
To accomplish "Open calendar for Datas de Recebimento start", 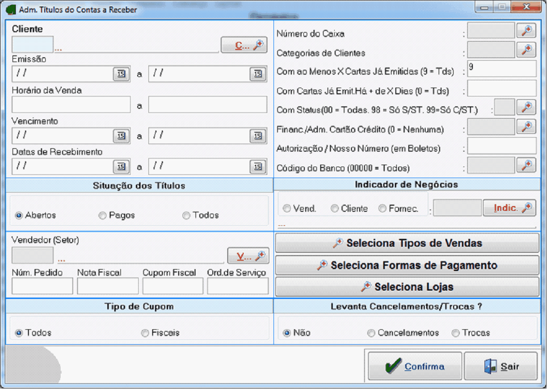I will point(121,167).
